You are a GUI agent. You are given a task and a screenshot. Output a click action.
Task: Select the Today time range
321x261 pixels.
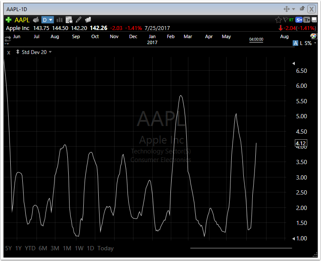coord(106,248)
